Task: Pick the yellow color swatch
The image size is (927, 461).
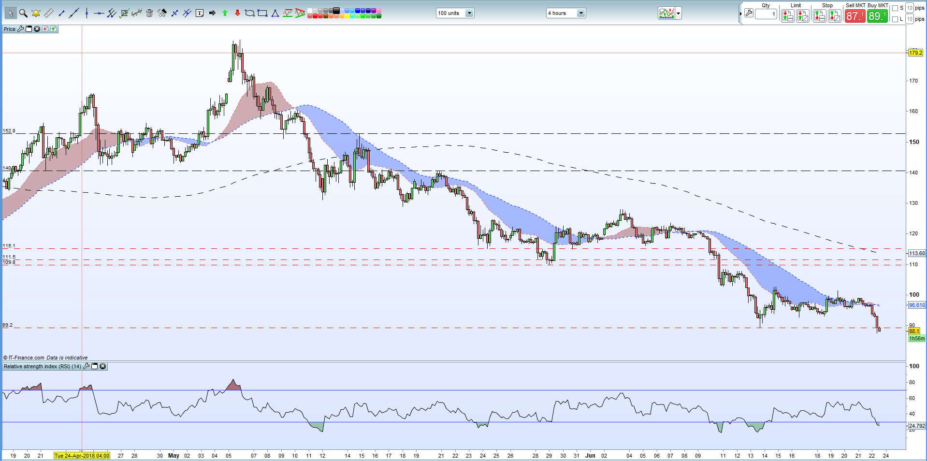Action: 347,16
